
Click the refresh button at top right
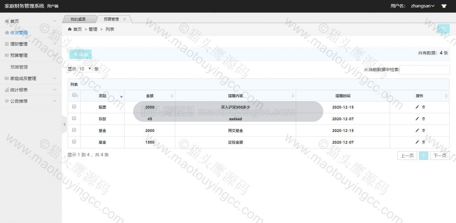pos(444,29)
